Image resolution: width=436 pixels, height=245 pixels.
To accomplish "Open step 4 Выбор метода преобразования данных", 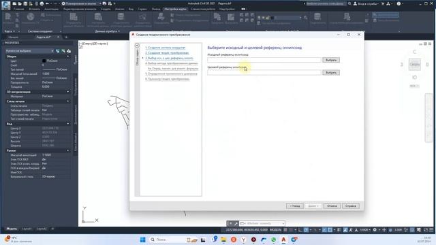I will click(x=172, y=63).
